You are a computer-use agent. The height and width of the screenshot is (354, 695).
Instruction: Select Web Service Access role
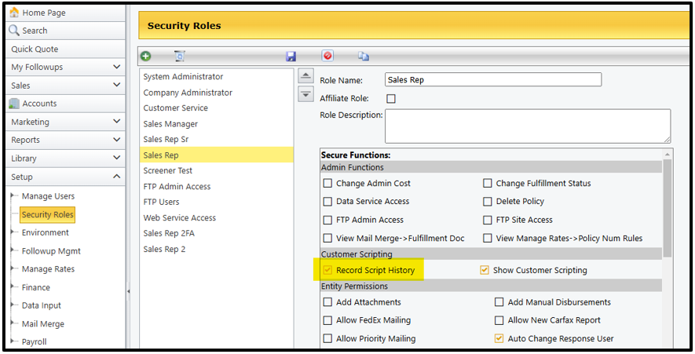[216, 218]
